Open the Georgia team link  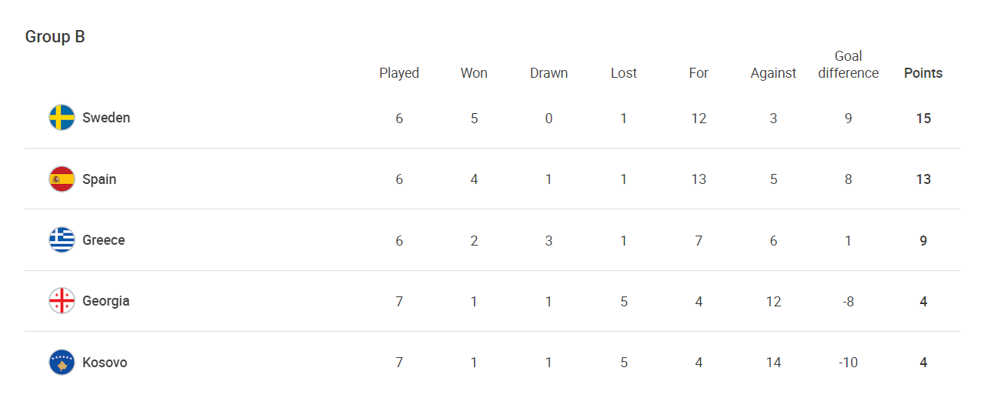coord(106,301)
